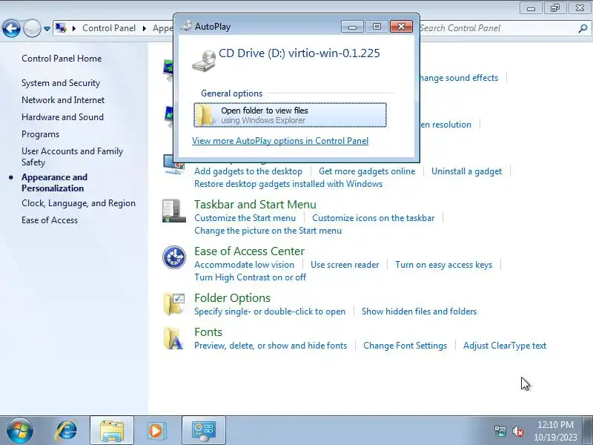This screenshot has height=445, width=593.
Task: Click the Desktop Gadgets monitor icon
Action: [x=173, y=165]
